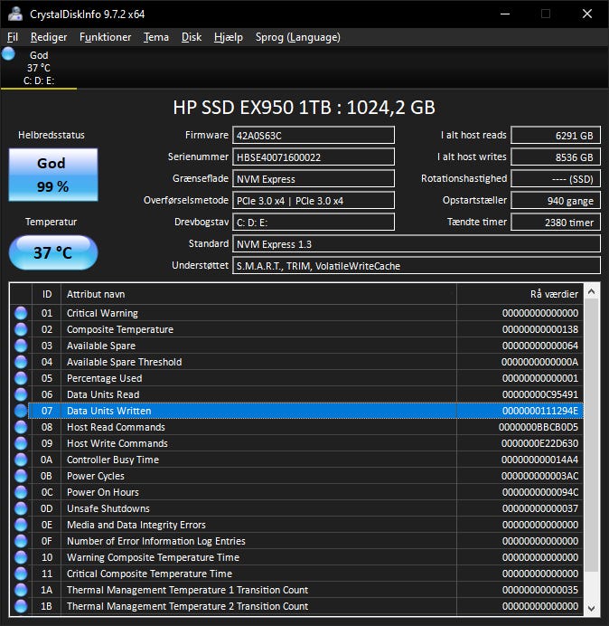
Task: Open the Funktioner menu
Action: (x=105, y=37)
